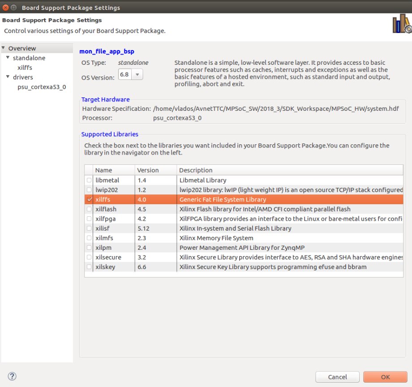
Task: Click the Version column header
Action: coord(155,170)
